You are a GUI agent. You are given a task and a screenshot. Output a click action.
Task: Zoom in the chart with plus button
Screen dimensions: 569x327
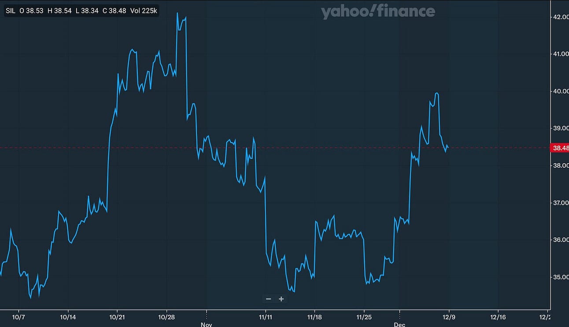point(281,299)
